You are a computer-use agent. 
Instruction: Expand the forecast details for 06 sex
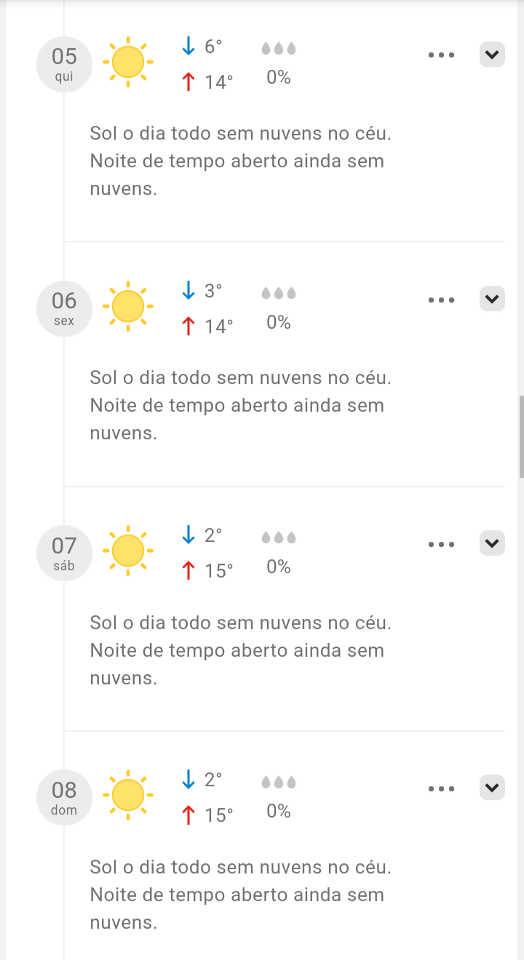tap(492, 300)
